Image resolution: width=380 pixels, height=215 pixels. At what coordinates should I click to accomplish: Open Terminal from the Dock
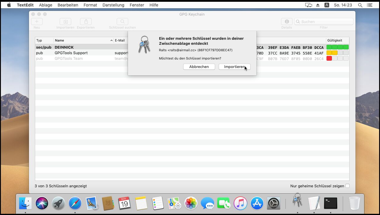tap(330, 203)
